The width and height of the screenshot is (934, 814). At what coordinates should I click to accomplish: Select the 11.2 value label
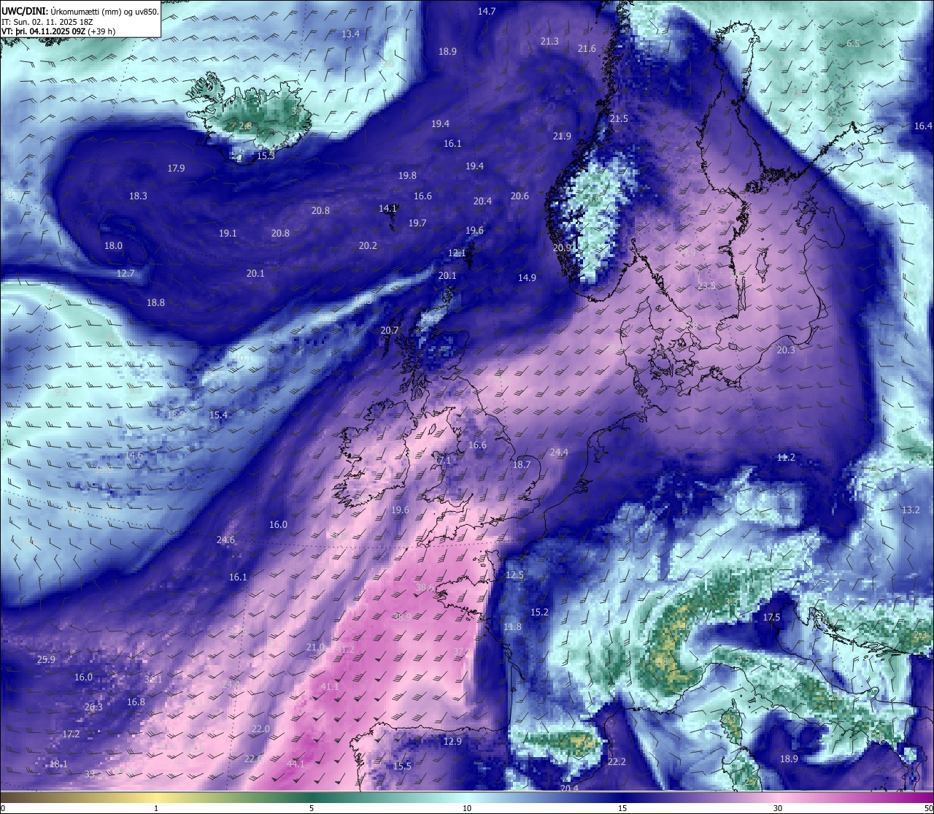[x=786, y=457]
